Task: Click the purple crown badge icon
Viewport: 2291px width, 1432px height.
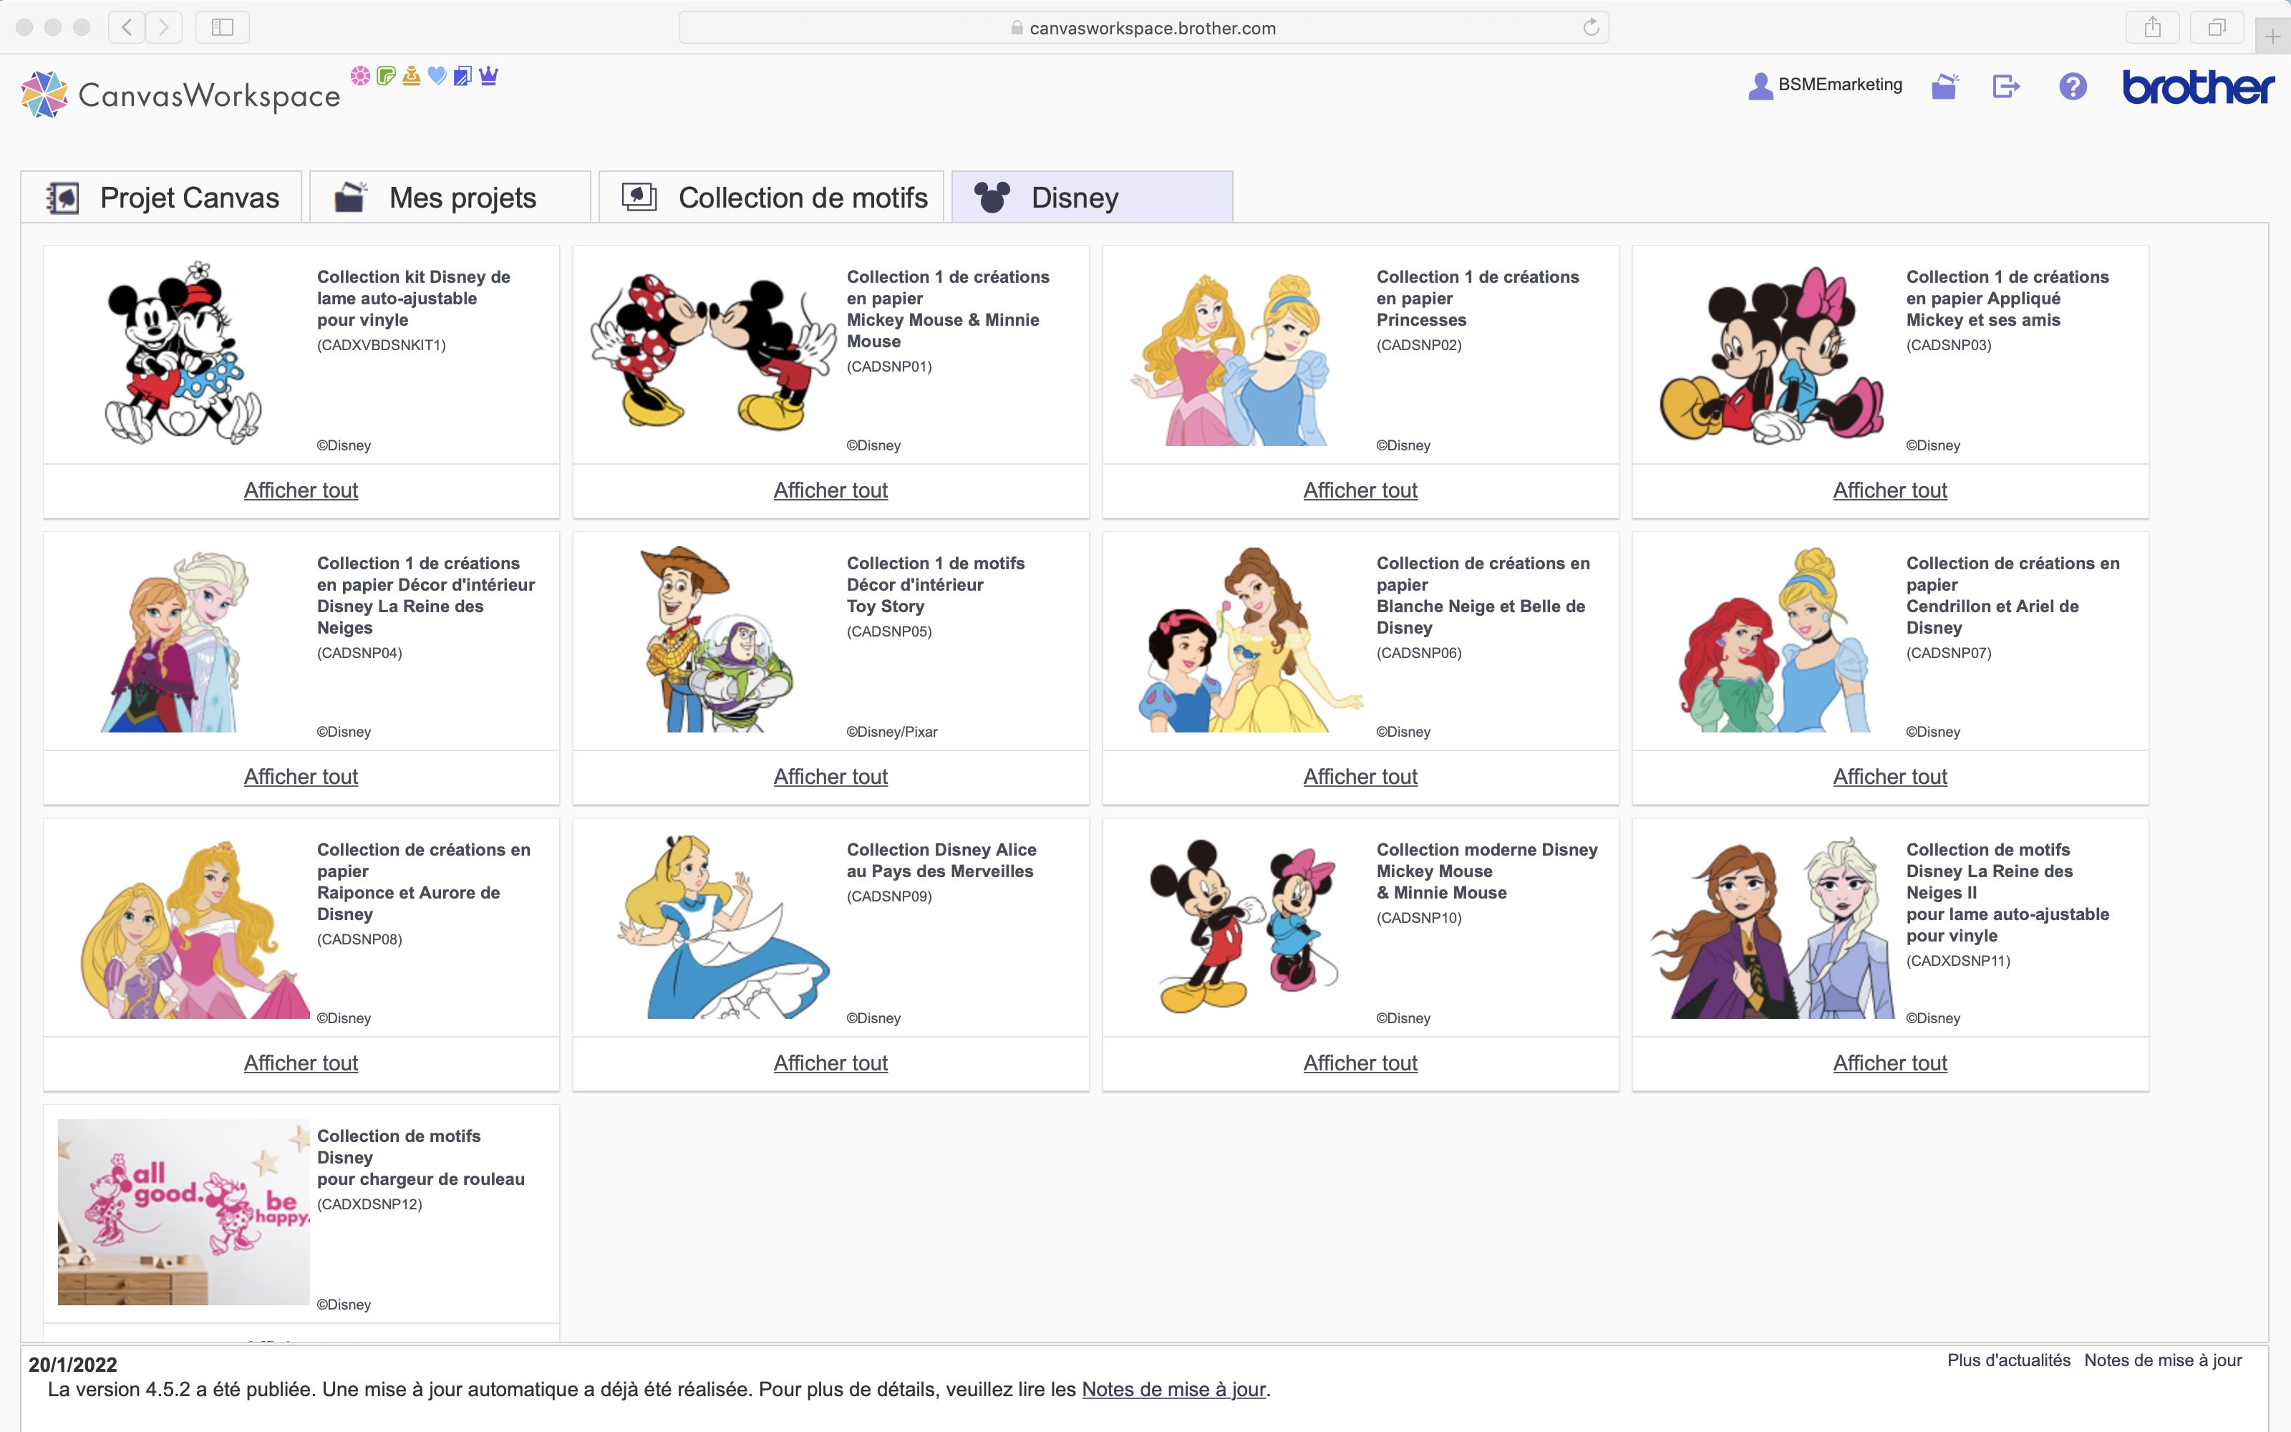Action: coord(488,76)
